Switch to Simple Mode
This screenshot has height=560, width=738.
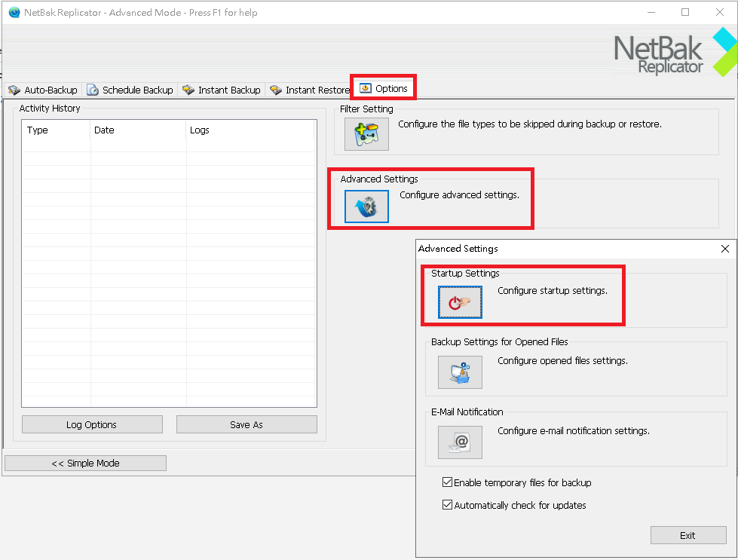(x=85, y=463)
